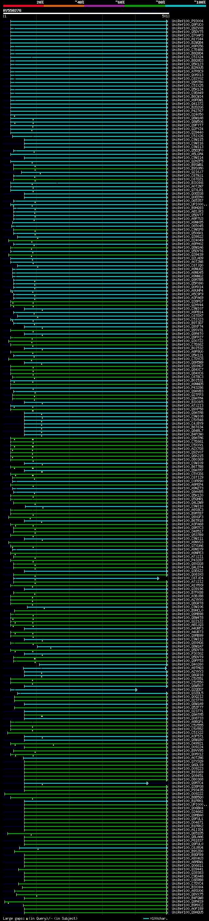Click the red ~20% identity legend segment
Image resolution: width=209 pixels, height=921 pixels.
pyautogui.click(x=23, y=6)
